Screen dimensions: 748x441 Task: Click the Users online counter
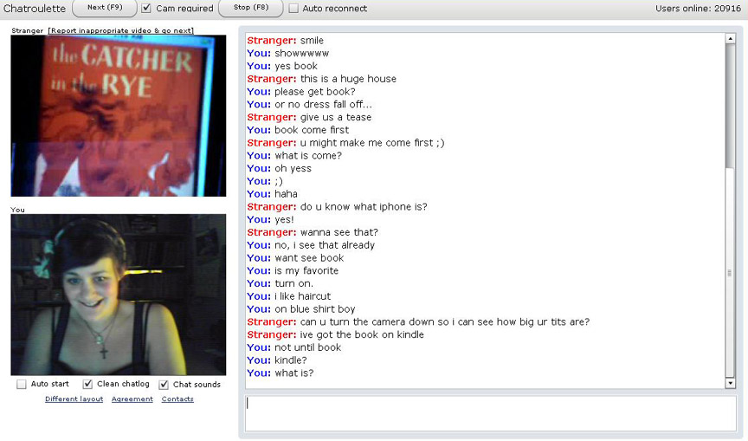click(x=698, y=8)
